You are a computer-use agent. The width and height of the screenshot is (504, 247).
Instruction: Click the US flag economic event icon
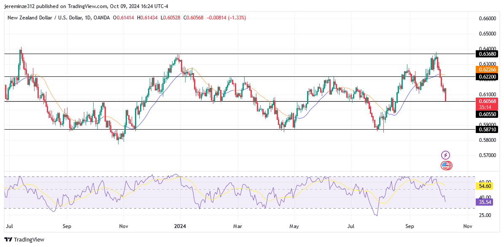coord(446,166)
